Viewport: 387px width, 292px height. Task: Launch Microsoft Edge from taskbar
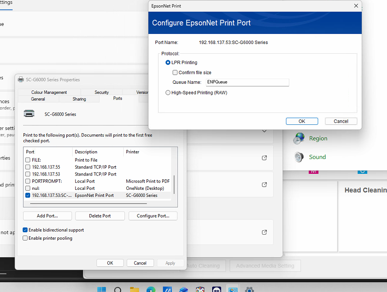[151, 289]
